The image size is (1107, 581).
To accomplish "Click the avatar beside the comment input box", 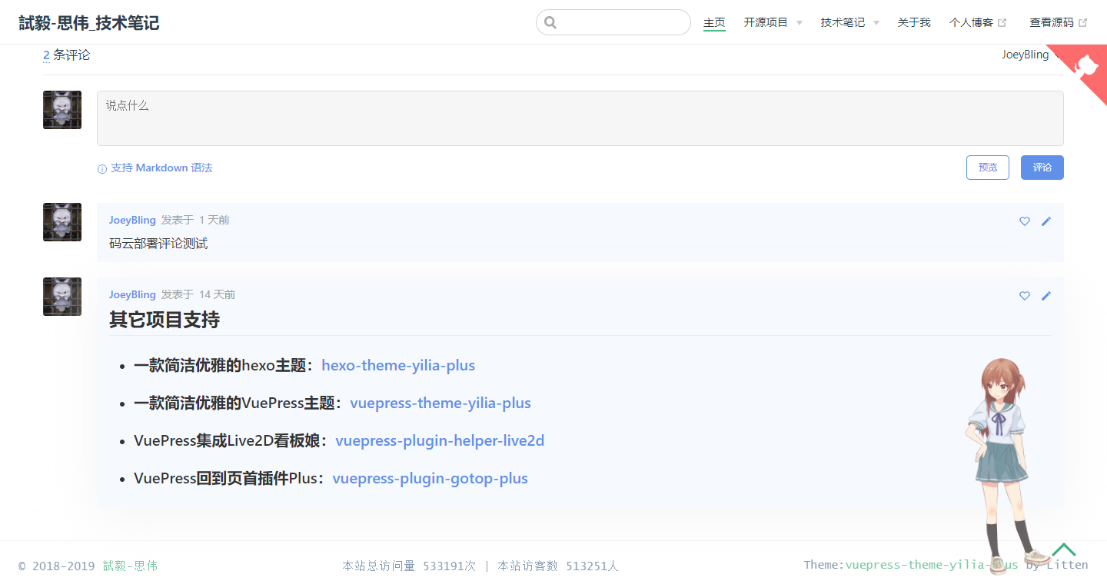I will [62, 110].
